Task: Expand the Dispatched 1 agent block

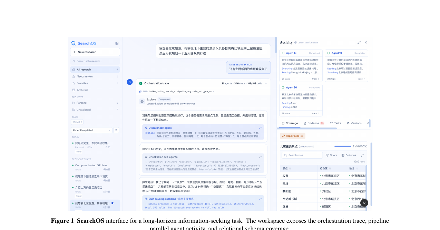Action: click(x=261, y=128)
